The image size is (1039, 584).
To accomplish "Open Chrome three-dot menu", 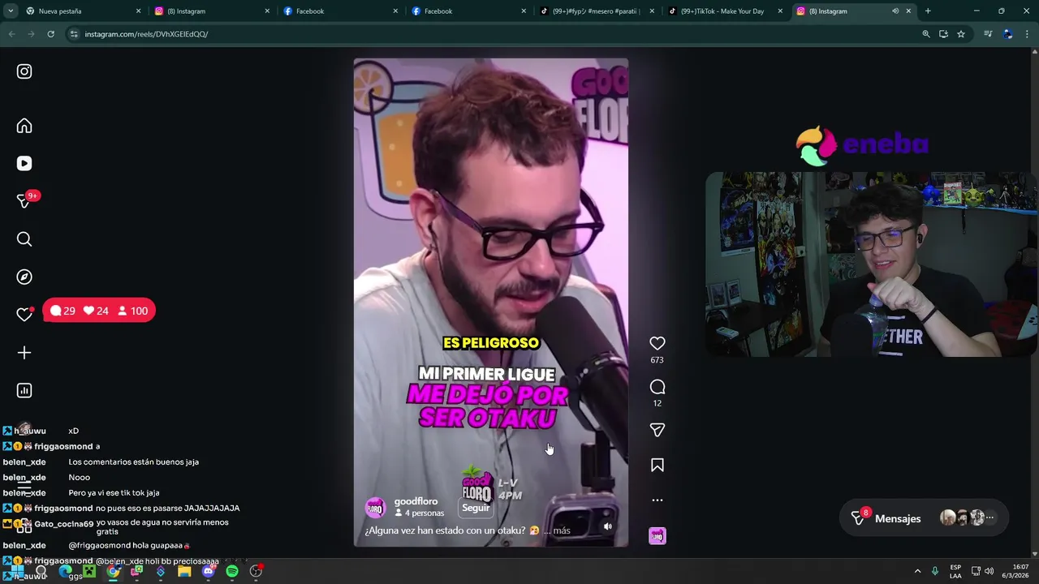I will [1028, 34].
